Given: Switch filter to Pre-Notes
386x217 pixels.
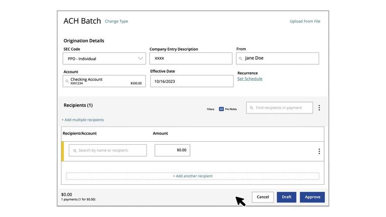Looking at the screenshot, I should (x=231, y=109).
